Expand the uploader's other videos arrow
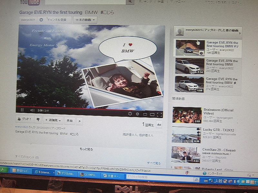This screenshot has height=193, width=258. click(x=240, y=33)
